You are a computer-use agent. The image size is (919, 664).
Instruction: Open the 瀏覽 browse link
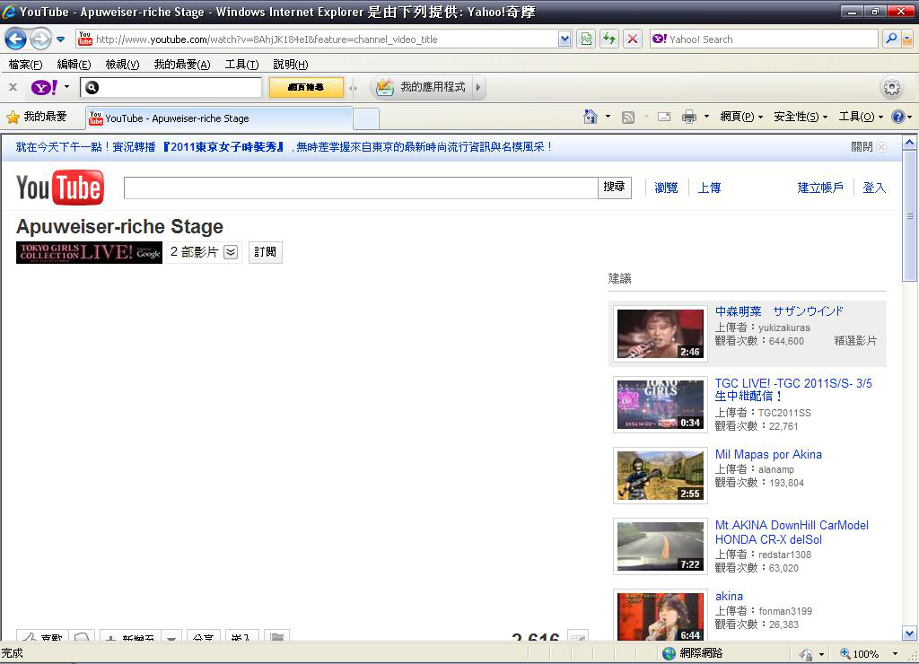click(x=666, y=188)
